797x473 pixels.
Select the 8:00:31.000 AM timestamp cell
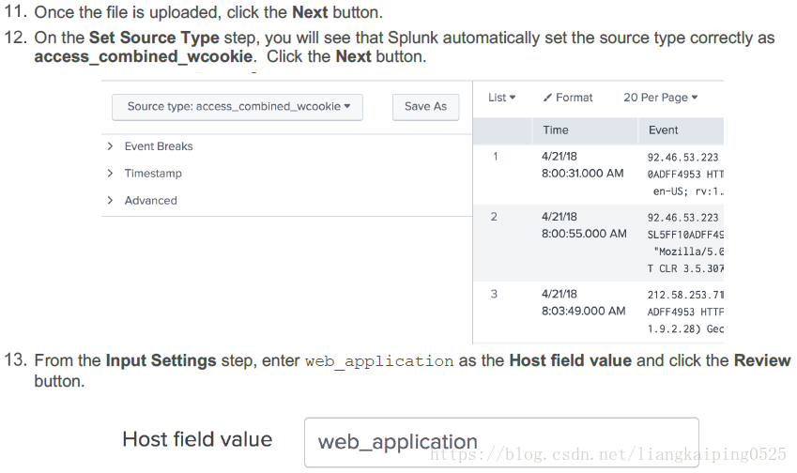pyautogui.click(x=583, y=174)
